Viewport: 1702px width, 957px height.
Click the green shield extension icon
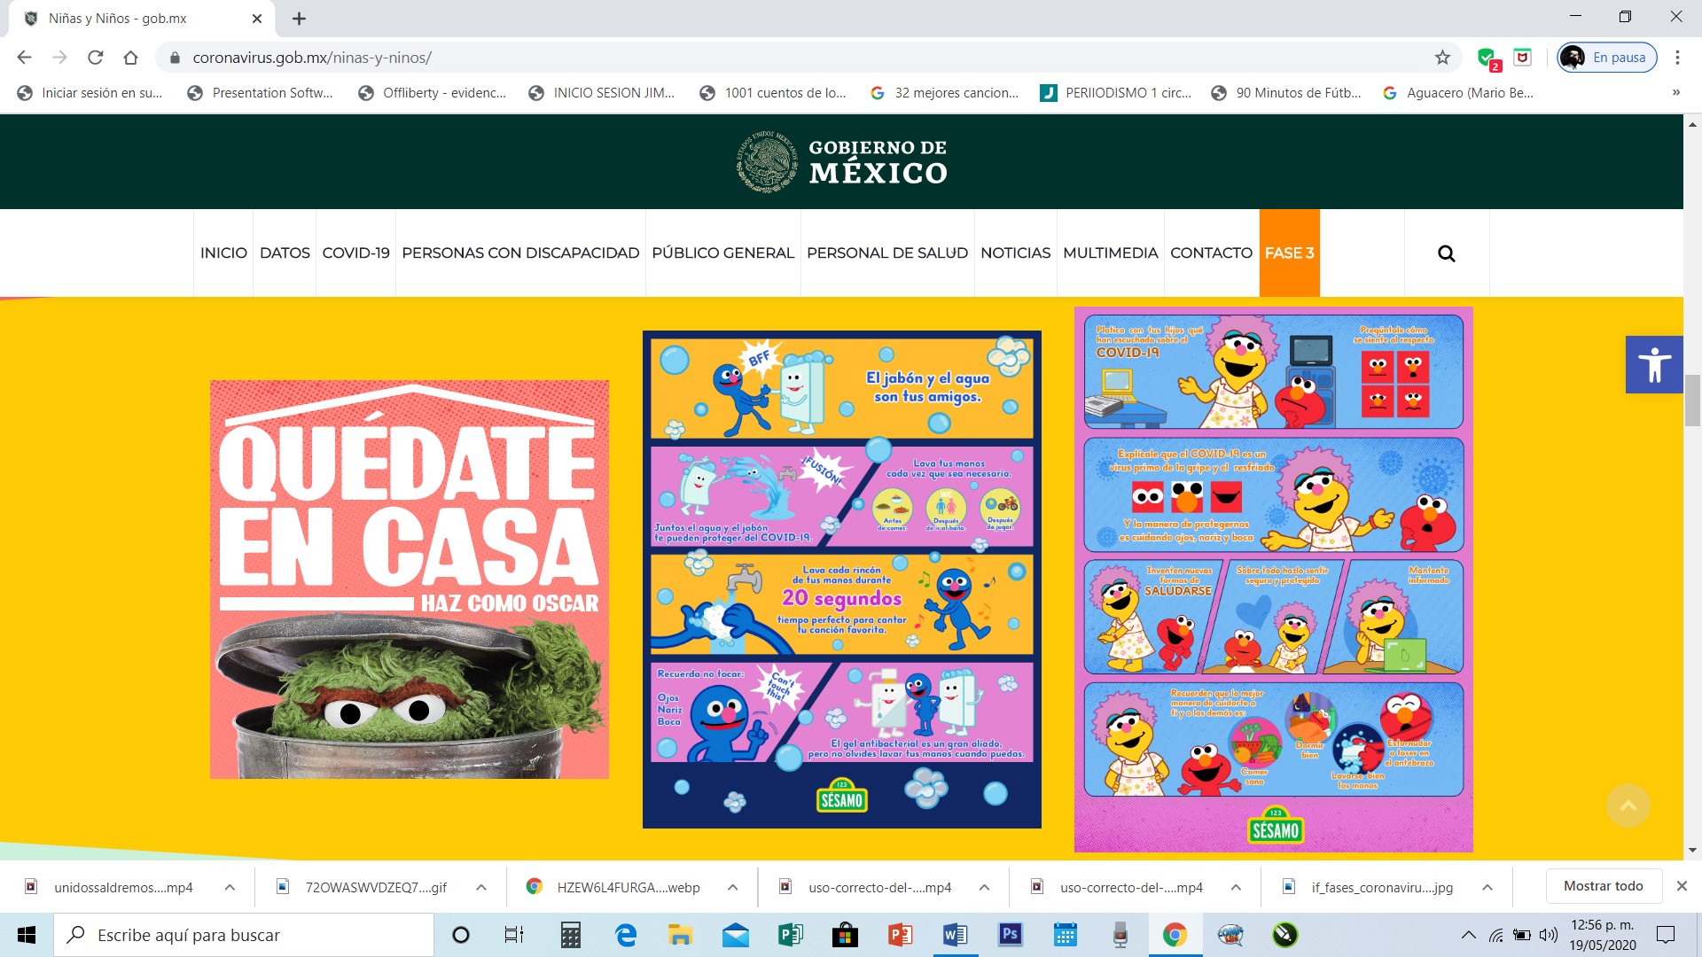(1487, 58)
